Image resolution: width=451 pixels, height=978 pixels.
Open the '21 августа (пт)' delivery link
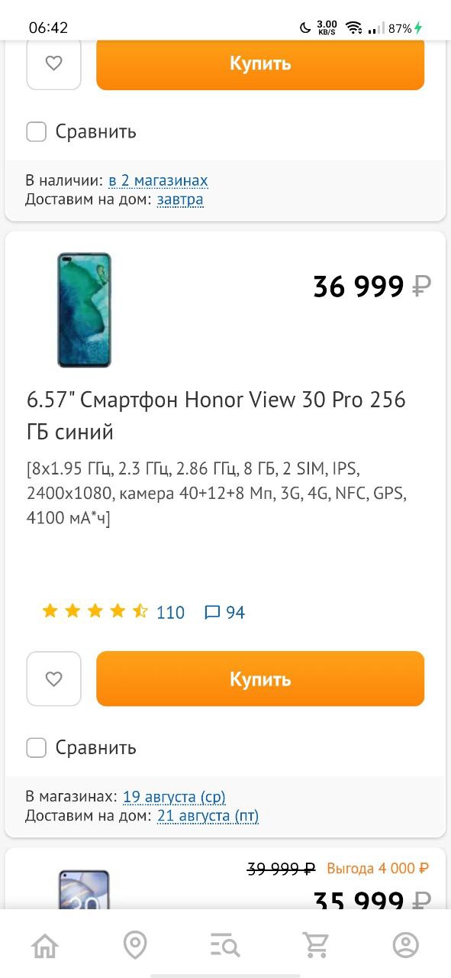point(208,815)
